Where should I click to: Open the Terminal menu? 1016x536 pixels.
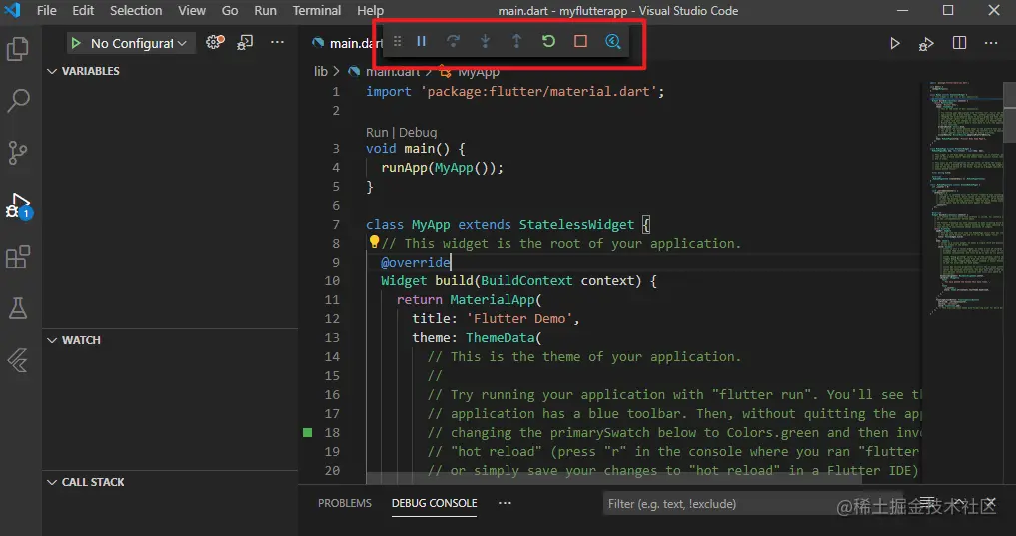point(317,10)
